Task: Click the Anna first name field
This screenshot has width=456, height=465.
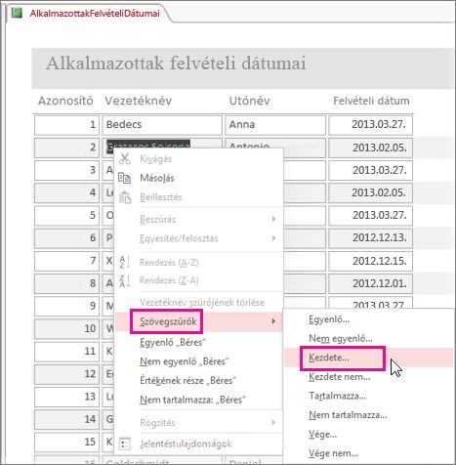Action: click(275, 125)
